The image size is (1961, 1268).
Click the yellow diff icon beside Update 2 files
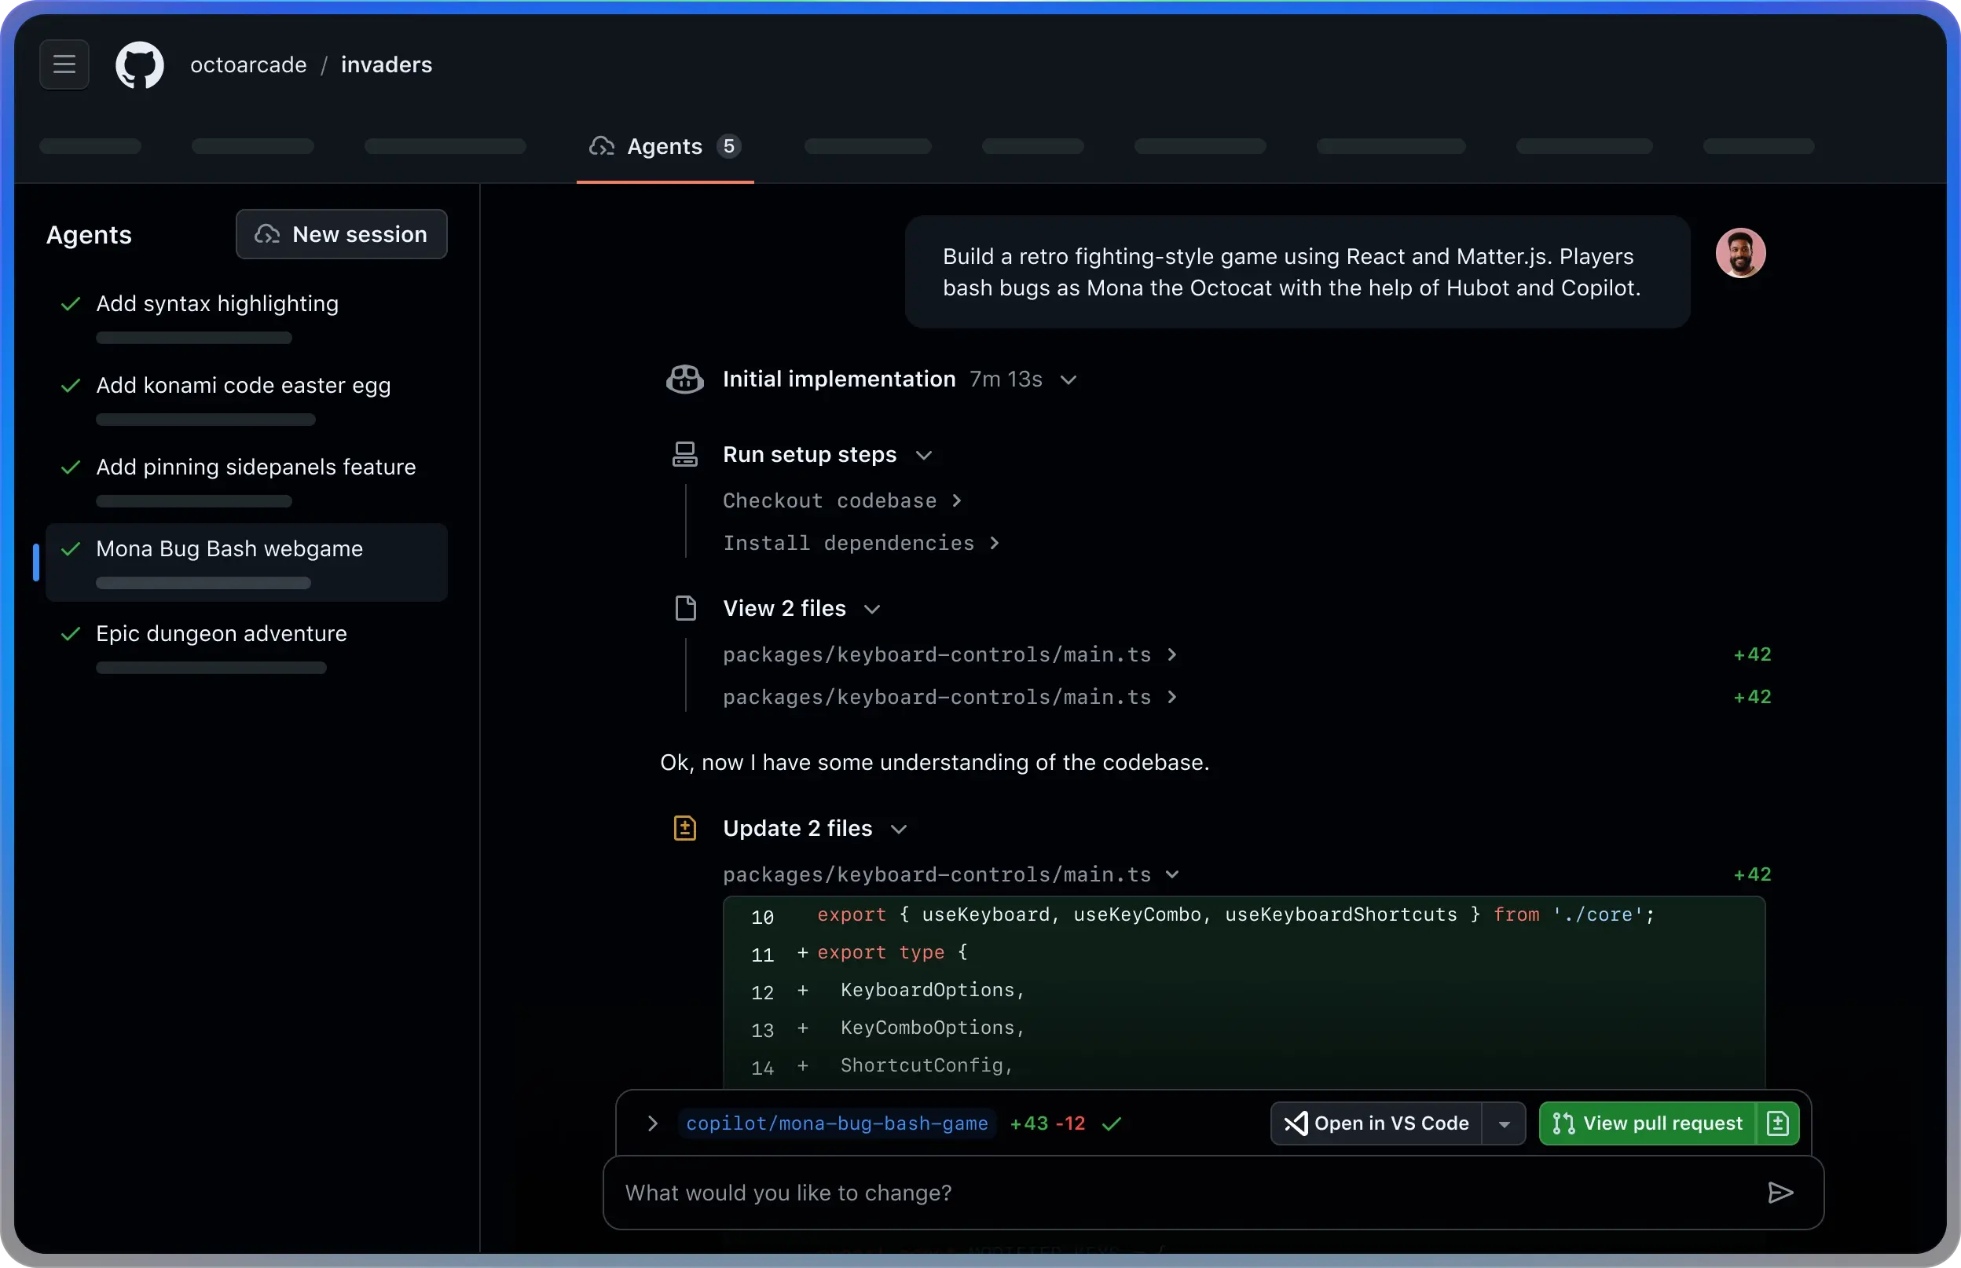click(685, 827)
